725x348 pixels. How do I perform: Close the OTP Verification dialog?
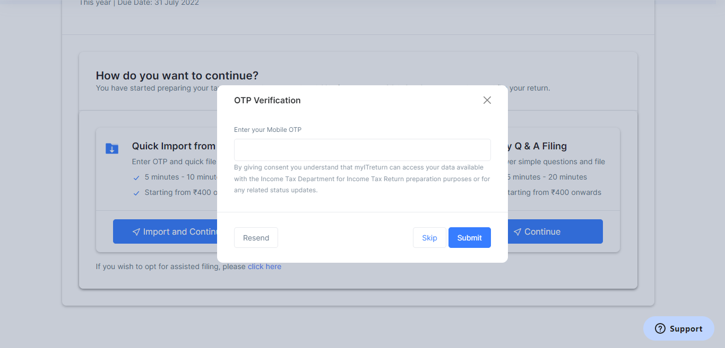tap(487, 100)
